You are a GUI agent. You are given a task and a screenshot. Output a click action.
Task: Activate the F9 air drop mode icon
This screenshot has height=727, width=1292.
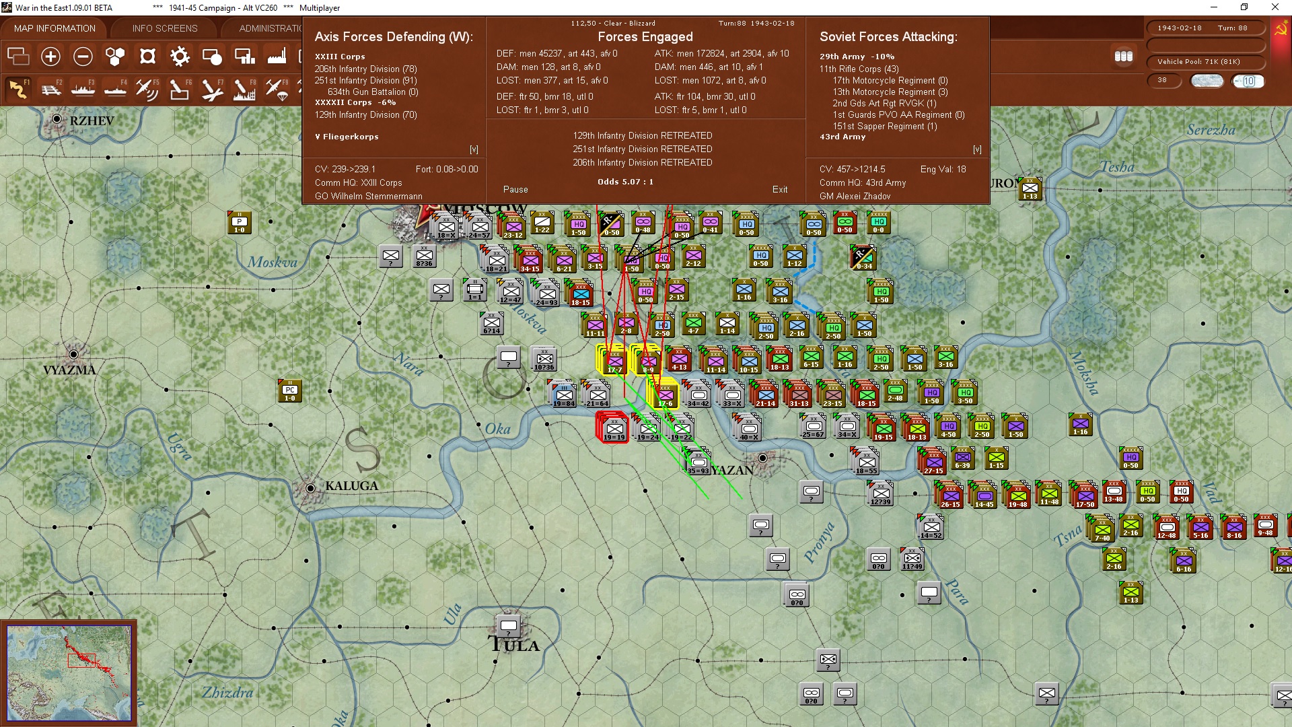pyautogui.click(x=276, y=90)
